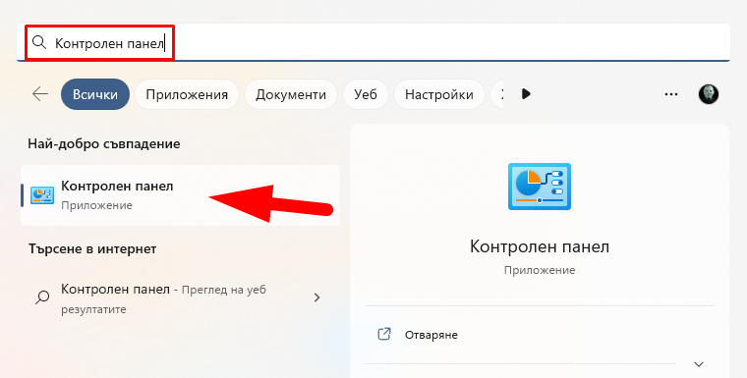Viewport: 747px width, 378px height.
Task: Click the large Control Panel icon in preview
Action: point(540,187)
